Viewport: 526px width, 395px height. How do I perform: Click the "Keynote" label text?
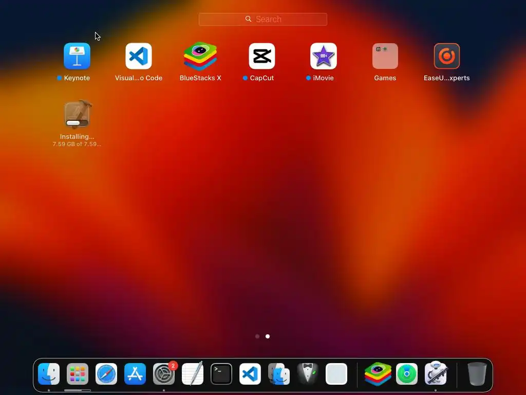coord(77,78)
